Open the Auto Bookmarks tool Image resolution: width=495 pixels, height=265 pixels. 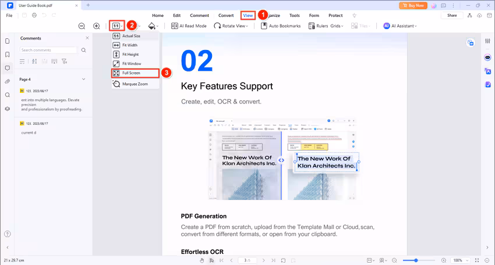click(280, 26)
